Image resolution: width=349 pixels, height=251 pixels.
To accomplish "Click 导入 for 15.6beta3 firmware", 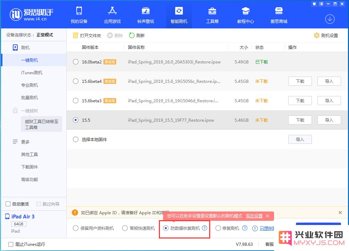I will click(329, 101).
